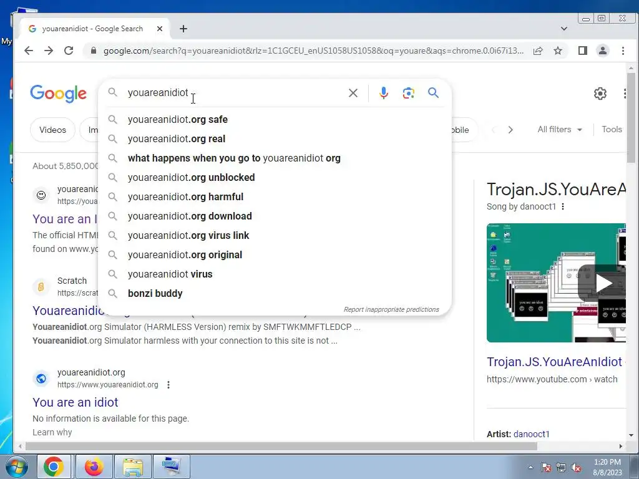The width and height of the screenshot is (639, 479).
Task: Open Google quick settings gear
Action: (600, 94)
